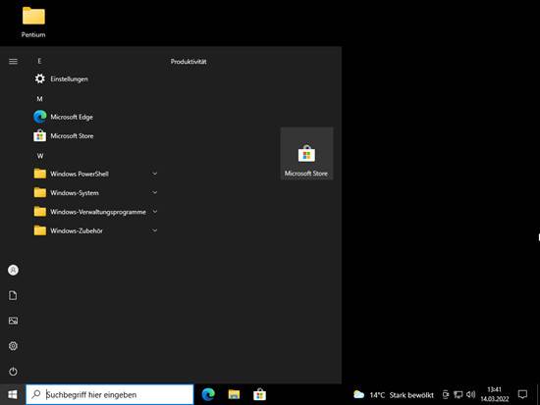This screenshot has height=405, width=540.
Task: Open Einstellungen from the app list
Action: 95,79
